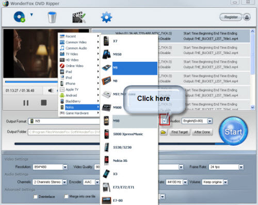Click the Register button

(231, 17)
